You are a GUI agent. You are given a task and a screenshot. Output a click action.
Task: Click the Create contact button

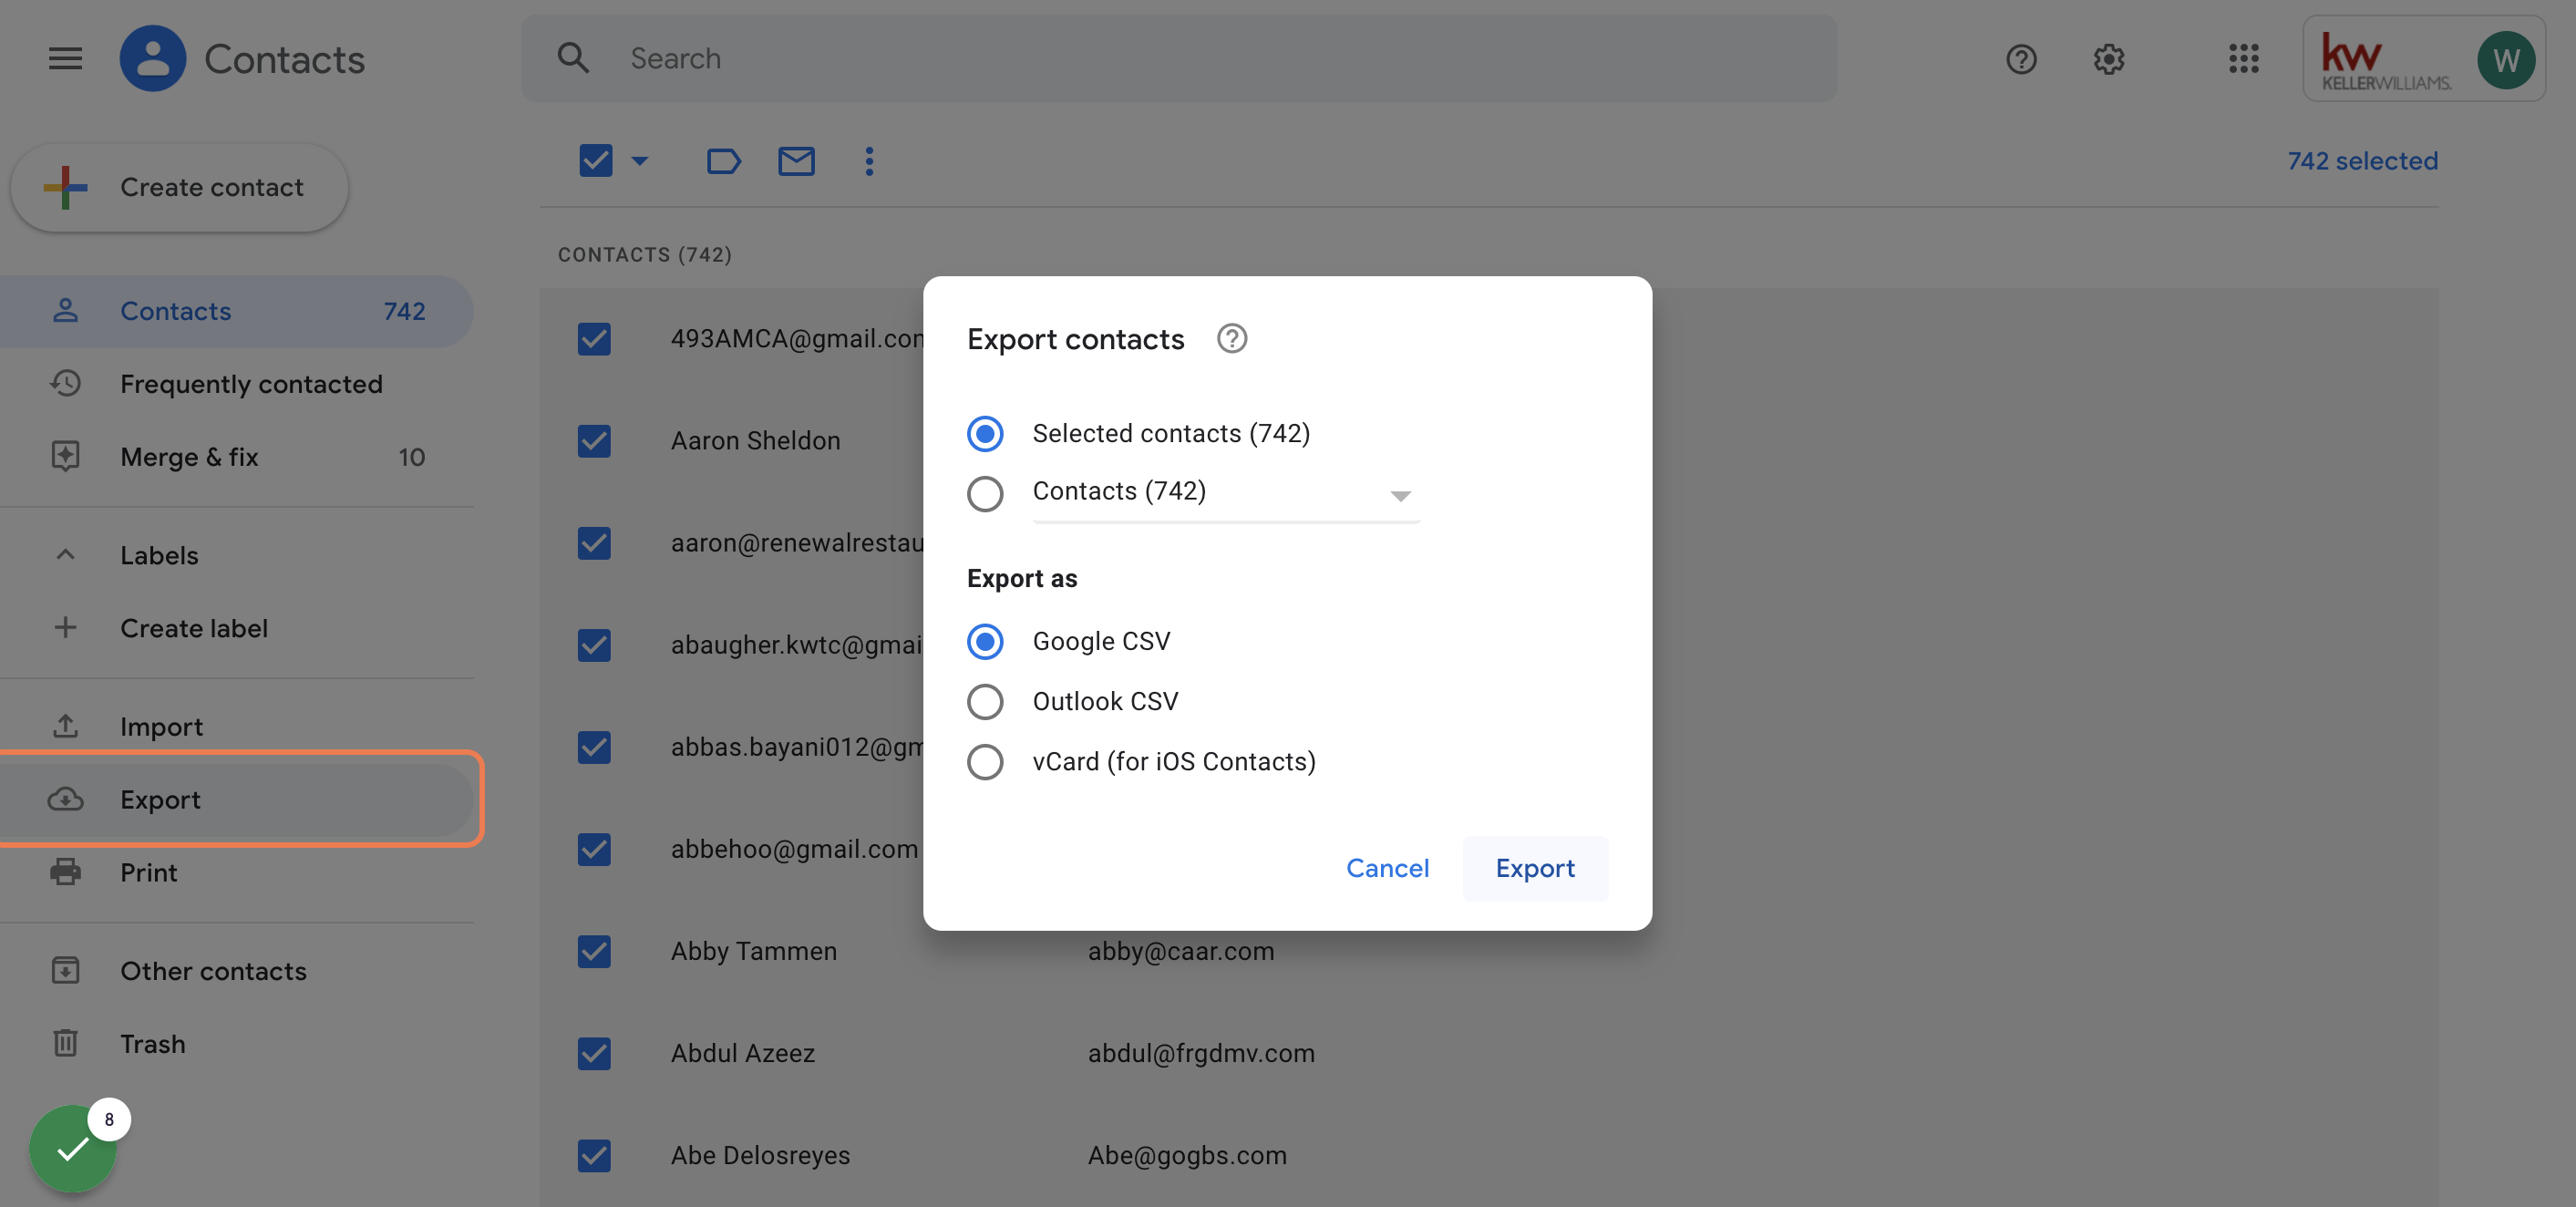click(x=179, y=187)
